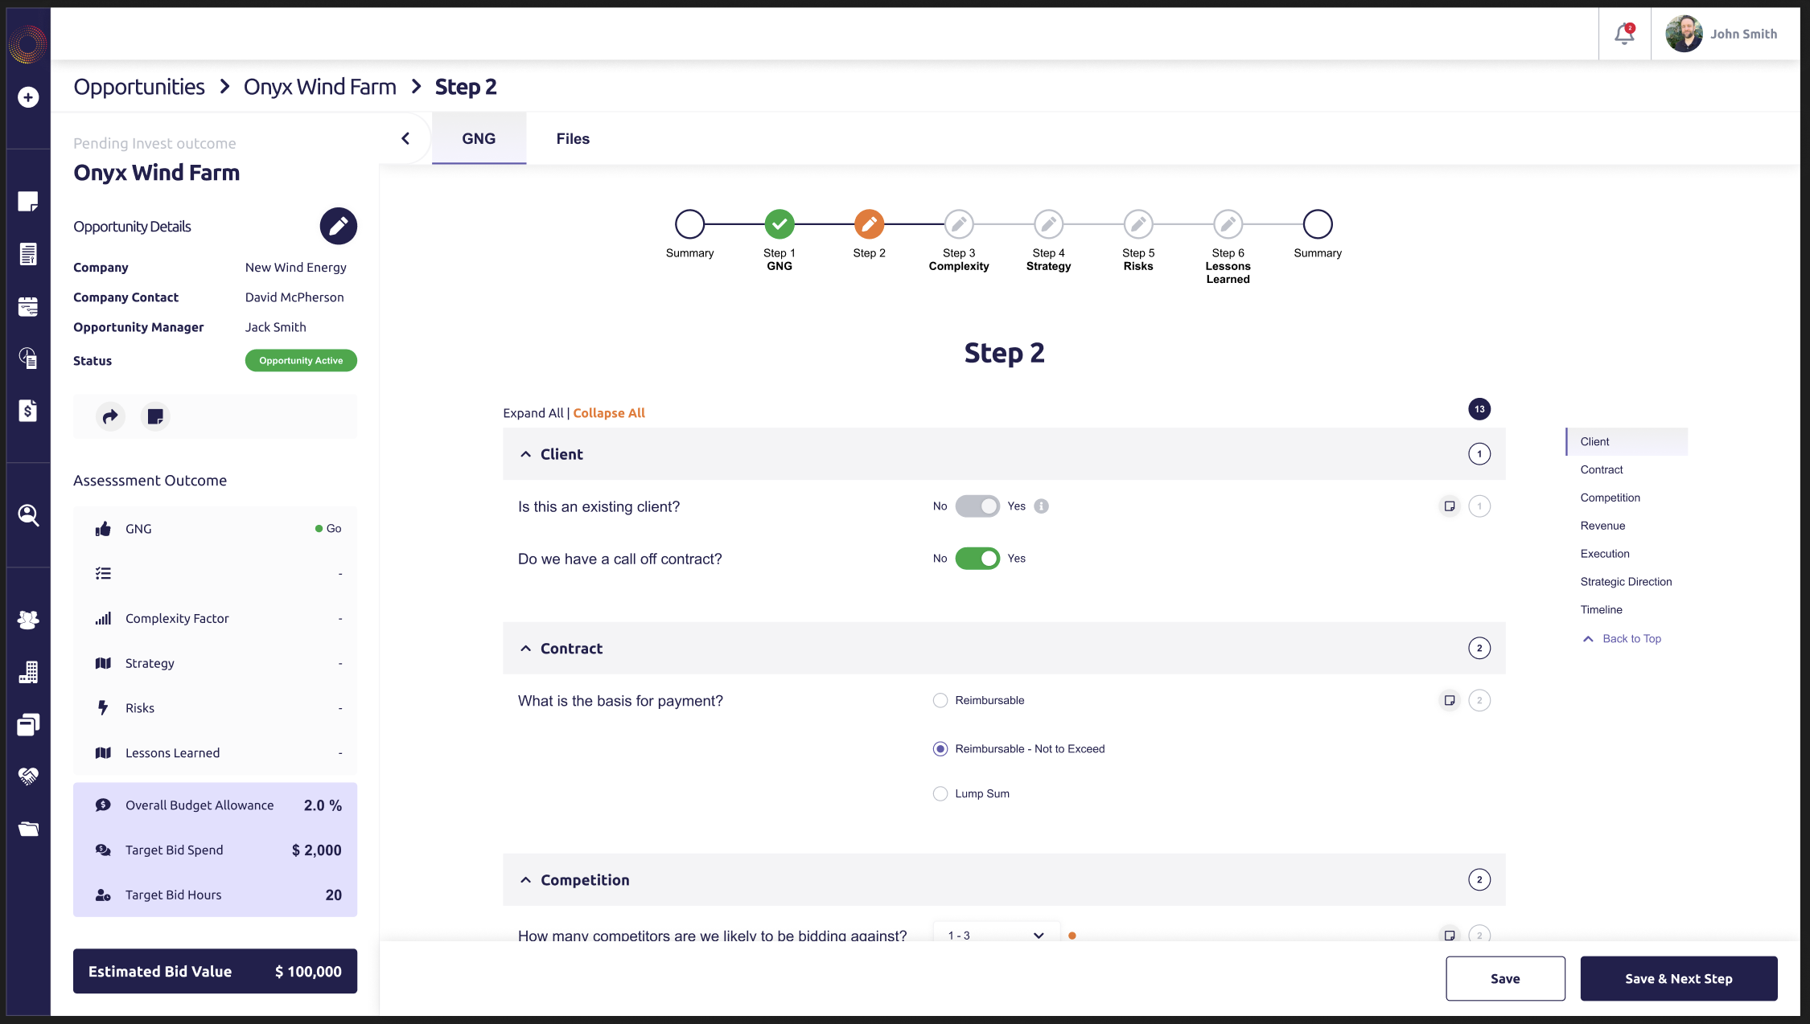
Task: Open the folder icon in sidebar
Action: click(x=28, y=829)
